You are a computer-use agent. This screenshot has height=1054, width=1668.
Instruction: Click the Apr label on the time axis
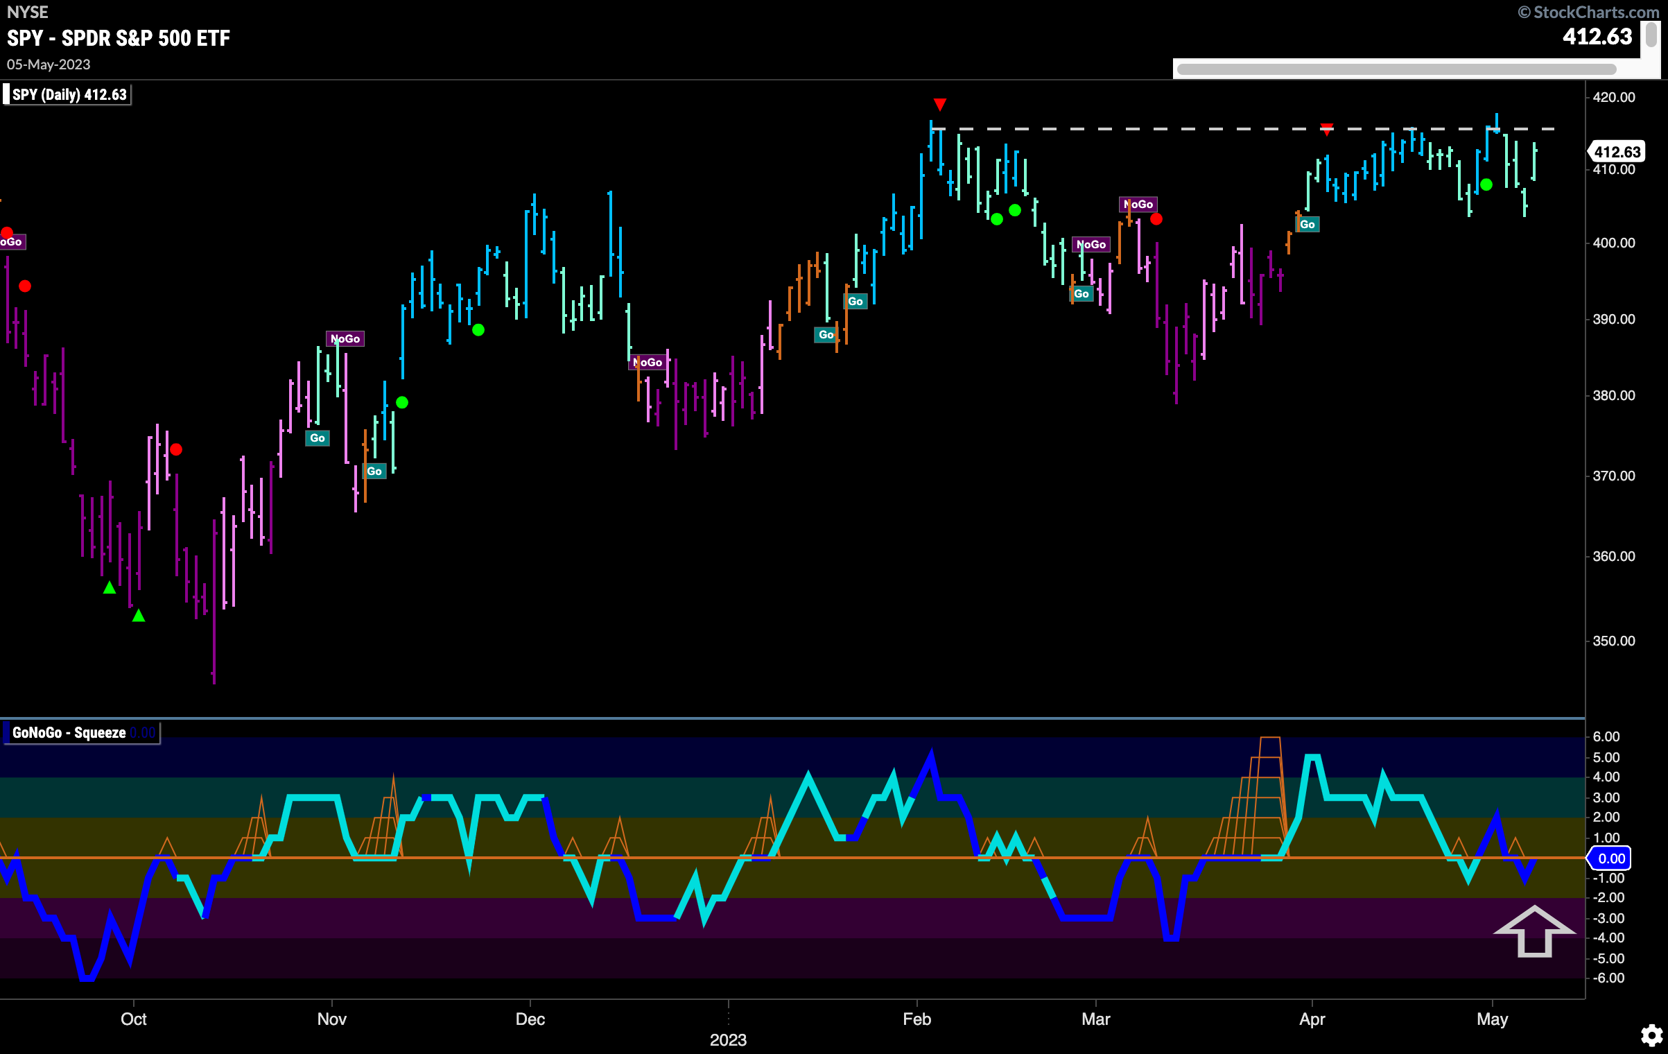click(x=1312, y=1019)
